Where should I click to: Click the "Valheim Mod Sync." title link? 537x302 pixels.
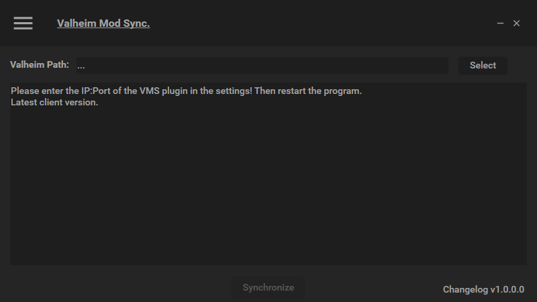pyautogui.click(x=103, y=23)
